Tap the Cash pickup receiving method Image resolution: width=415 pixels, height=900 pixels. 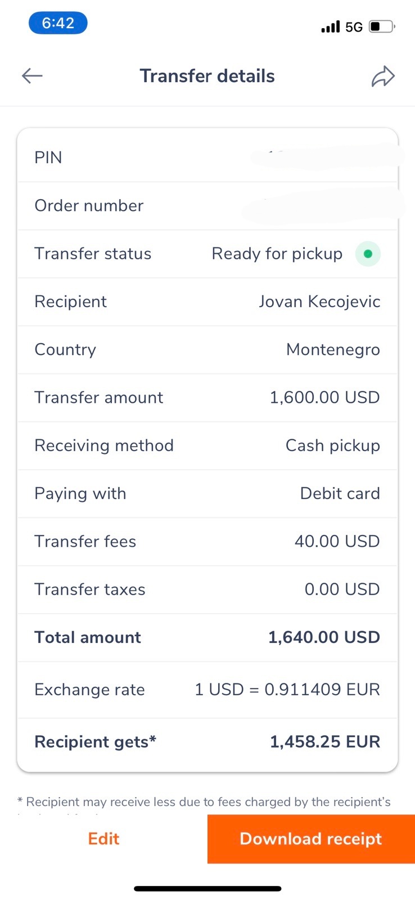332,445
